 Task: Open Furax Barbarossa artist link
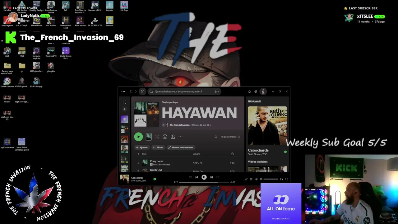pyautogui.click(x=161, y=165)
